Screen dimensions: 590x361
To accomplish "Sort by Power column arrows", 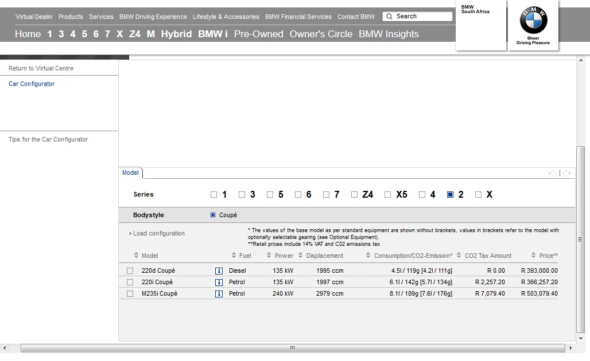I will pos(270,256).
